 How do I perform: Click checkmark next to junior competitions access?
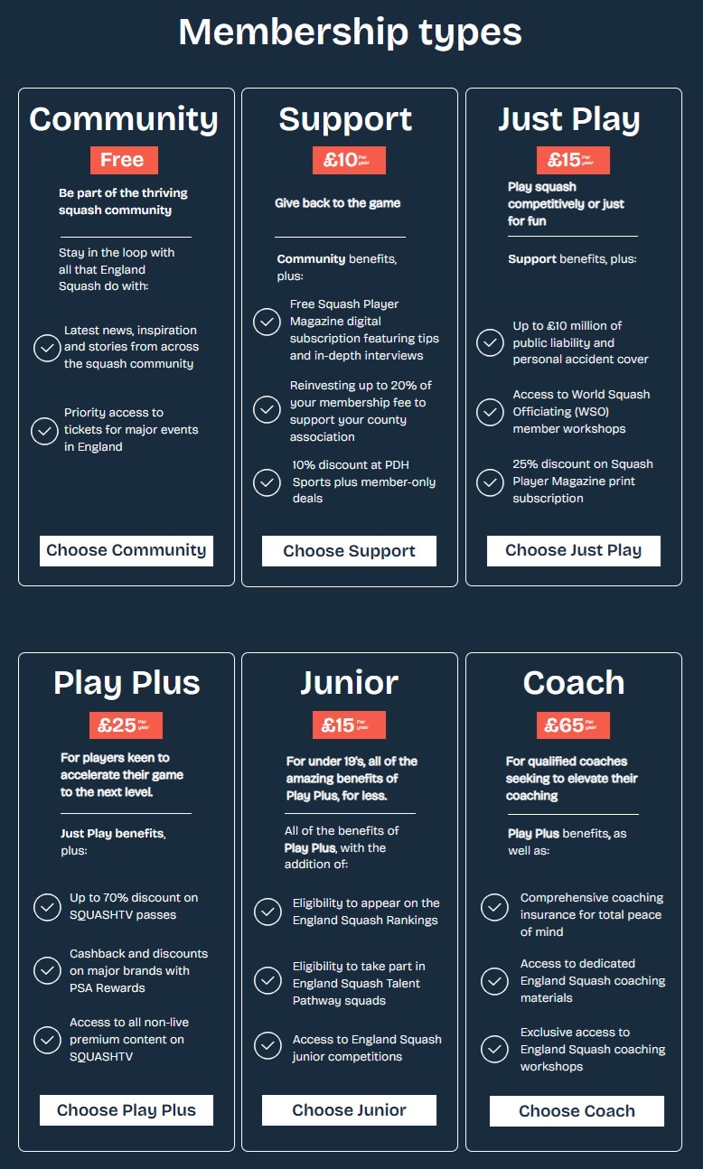click(267, 1045)
